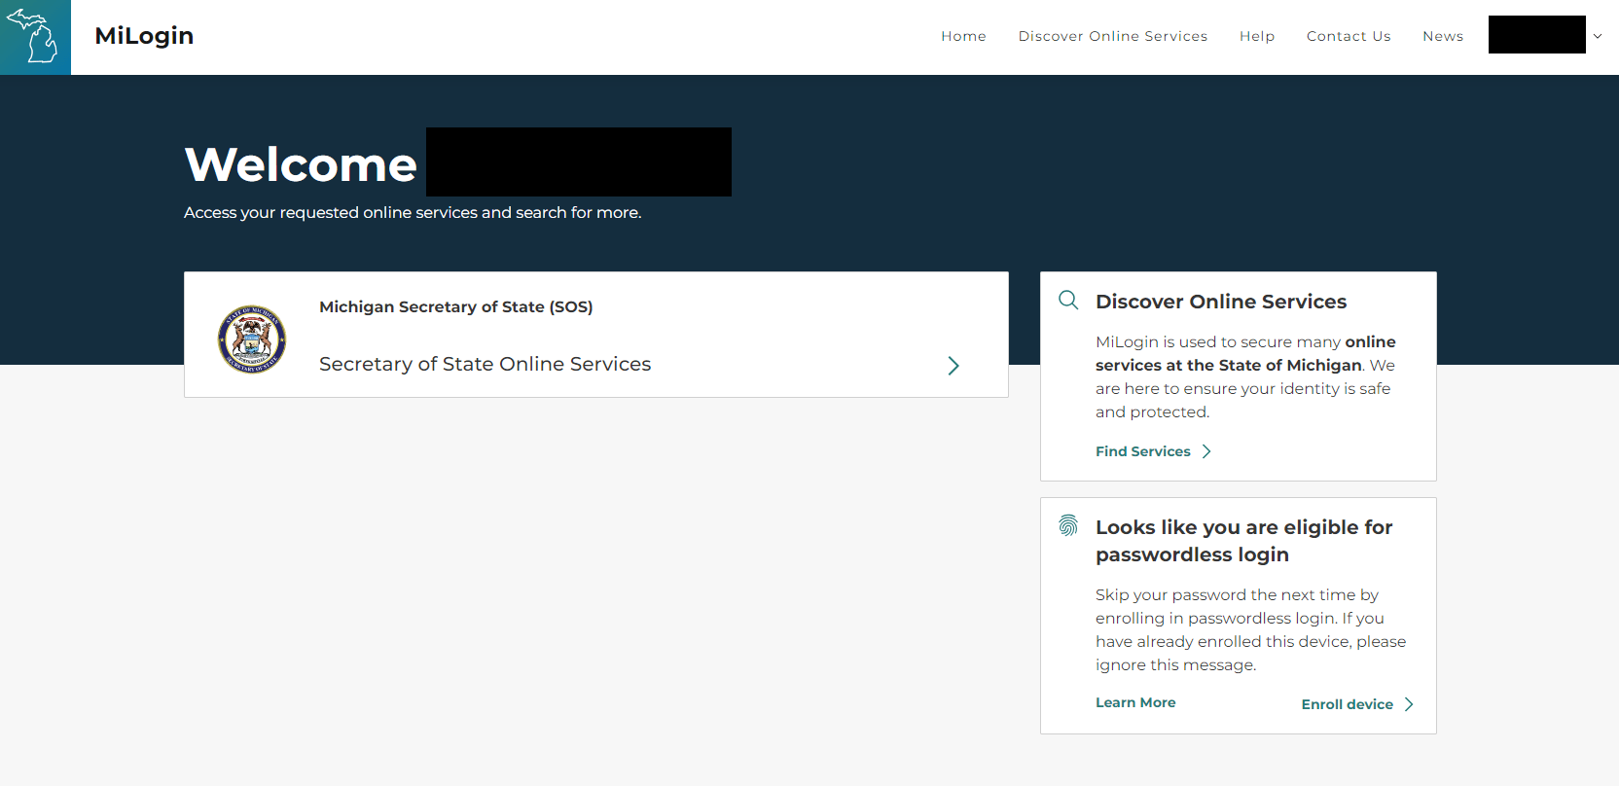Open the Home navigation item
1619x786 pixels.
pyautogui.click(x=963, y=36)
